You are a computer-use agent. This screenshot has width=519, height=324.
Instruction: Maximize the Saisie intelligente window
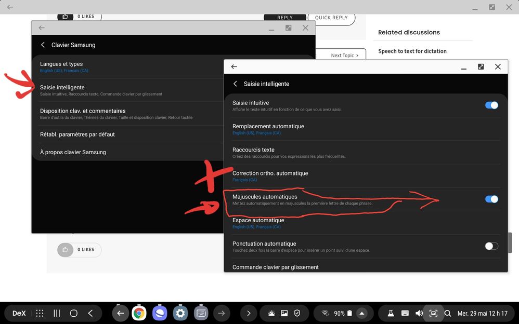[481, 66]
